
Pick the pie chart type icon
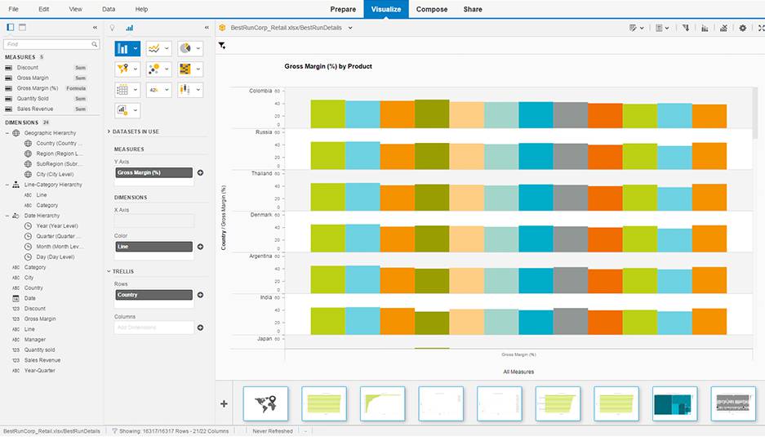185,49
